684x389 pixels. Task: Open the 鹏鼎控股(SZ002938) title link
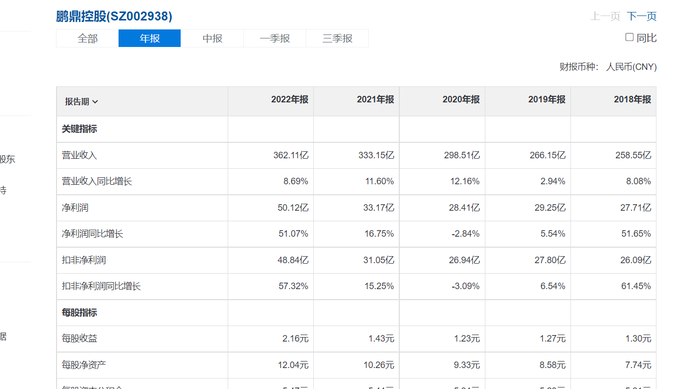point(114,16)
